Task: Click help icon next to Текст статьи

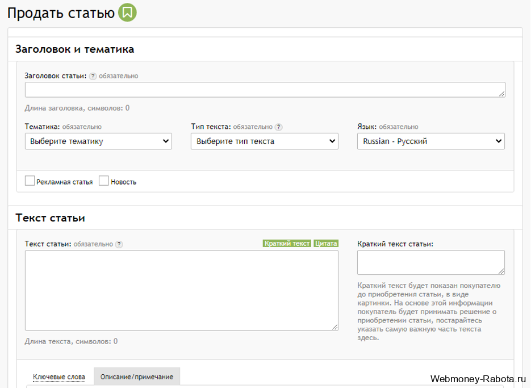Action: coord(119,244)
